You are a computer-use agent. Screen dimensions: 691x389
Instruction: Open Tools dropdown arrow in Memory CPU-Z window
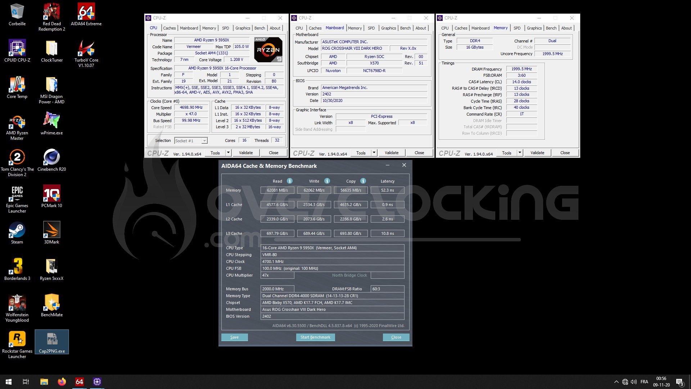point(520,153)
